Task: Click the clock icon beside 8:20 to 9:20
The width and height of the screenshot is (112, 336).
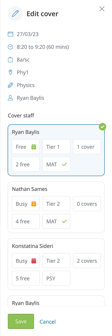Action: 10,47
